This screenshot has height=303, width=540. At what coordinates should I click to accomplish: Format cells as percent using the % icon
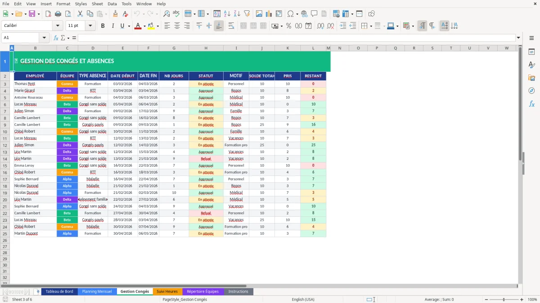[x=288, y=26]
